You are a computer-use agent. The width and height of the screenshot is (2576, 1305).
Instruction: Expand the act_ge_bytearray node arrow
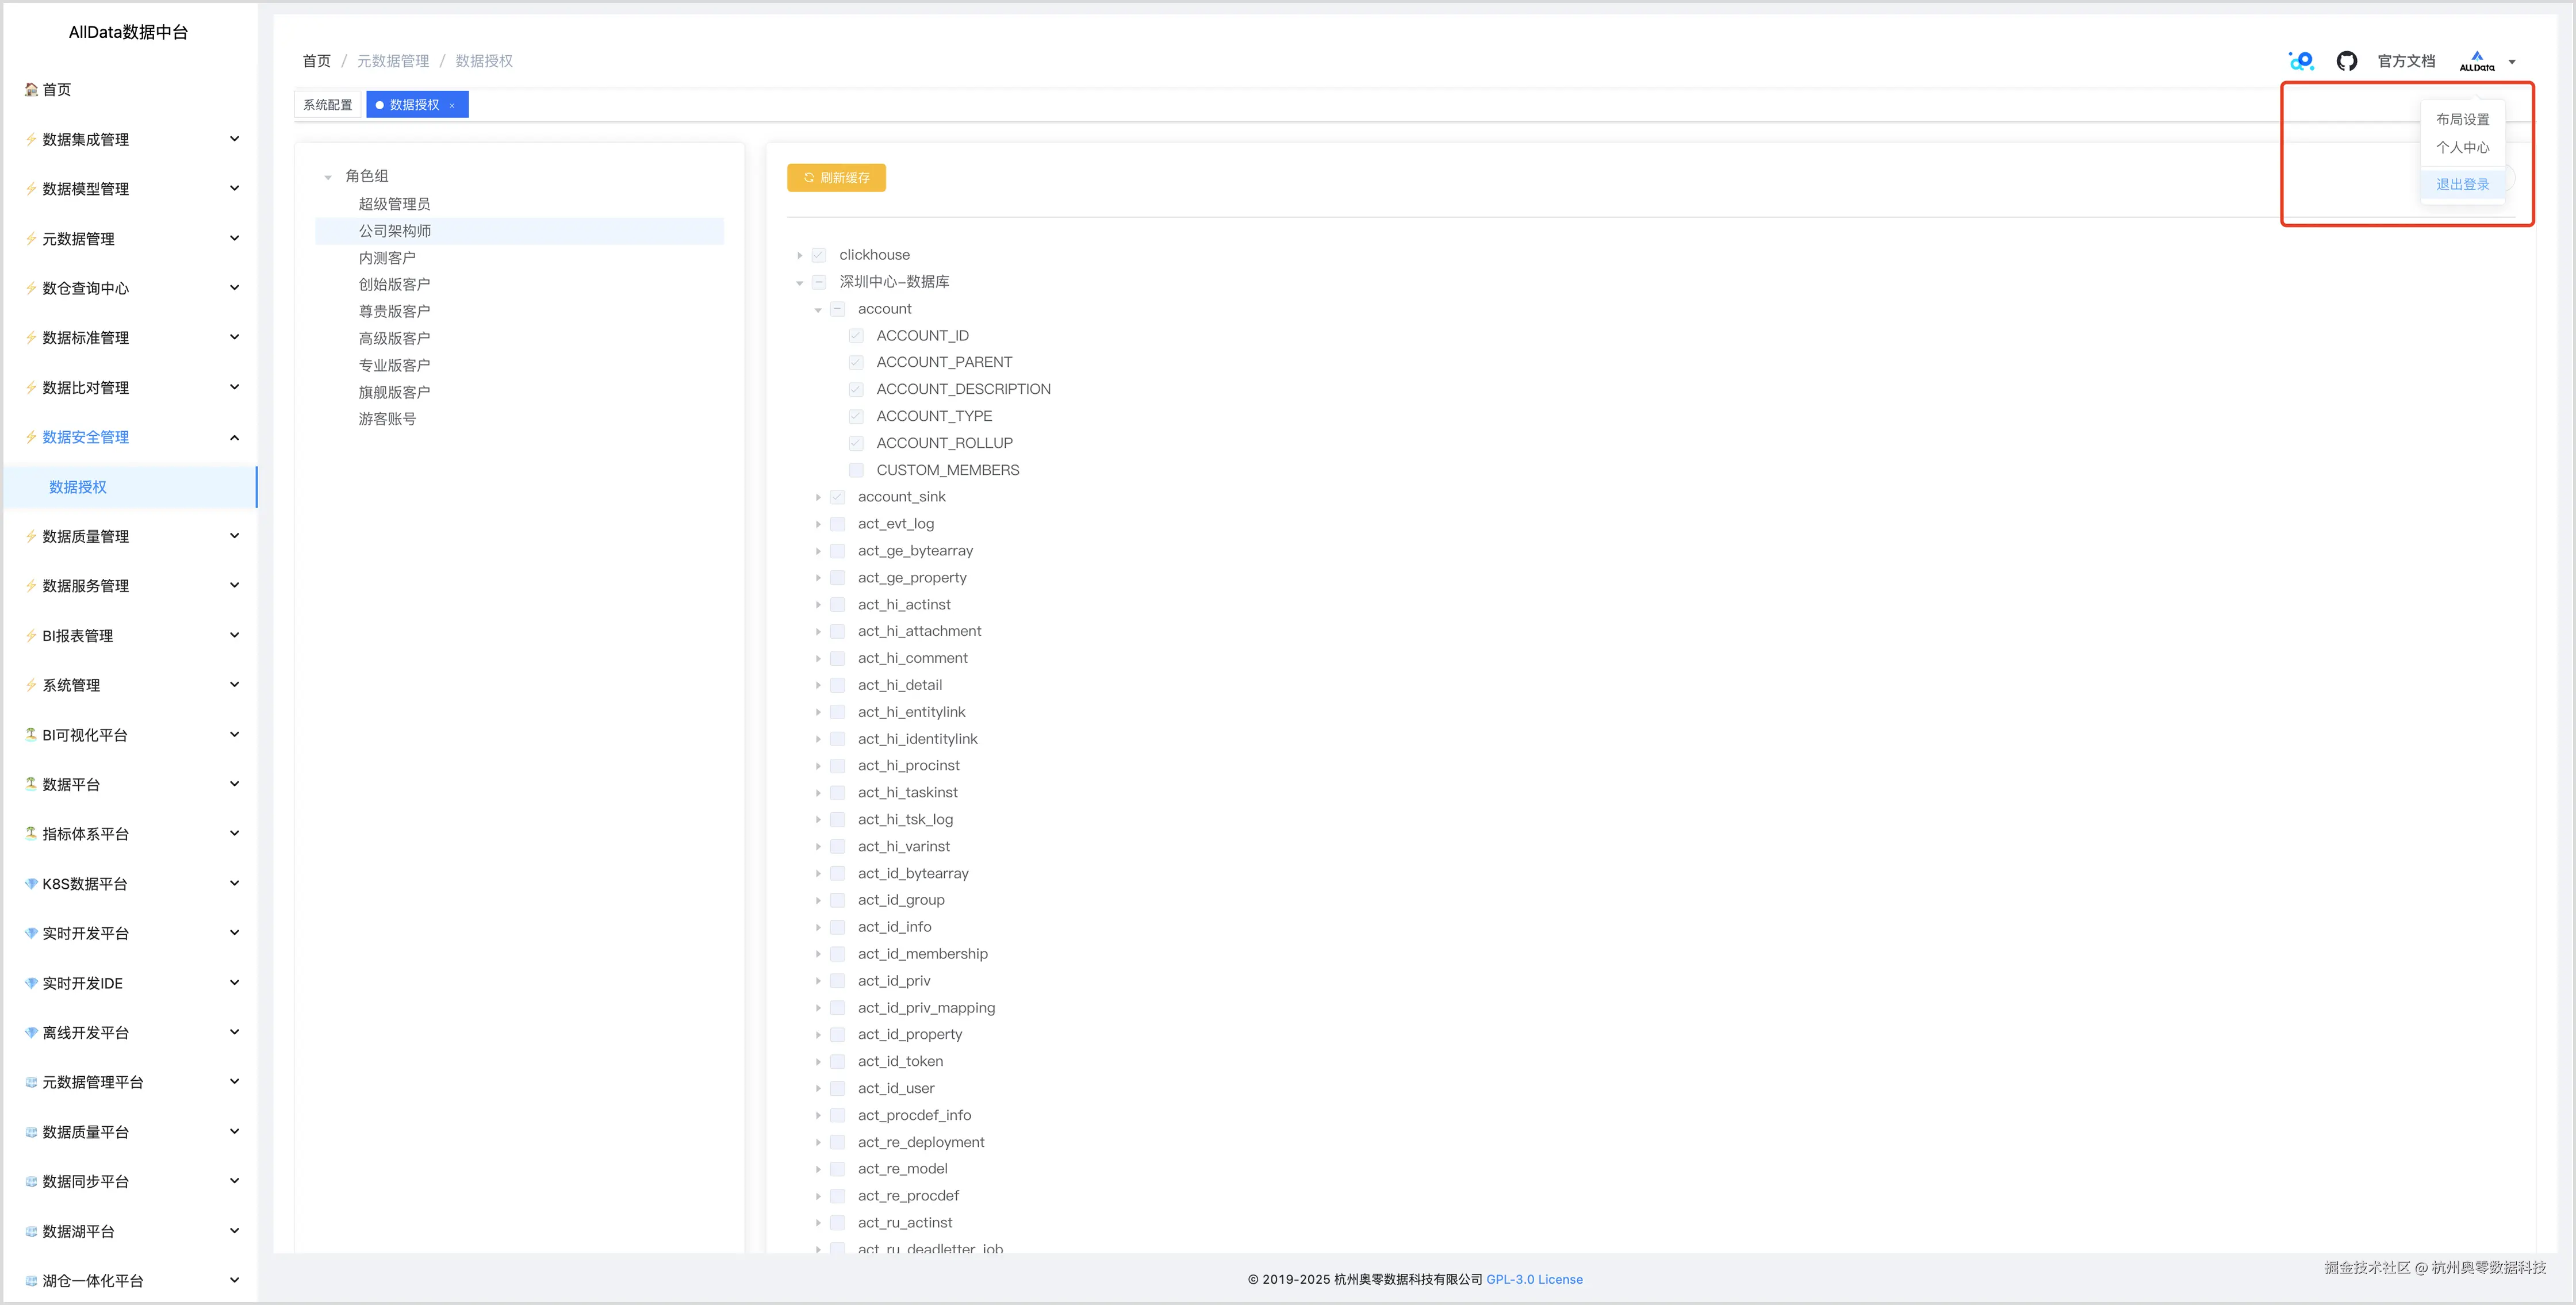(818, 551)
